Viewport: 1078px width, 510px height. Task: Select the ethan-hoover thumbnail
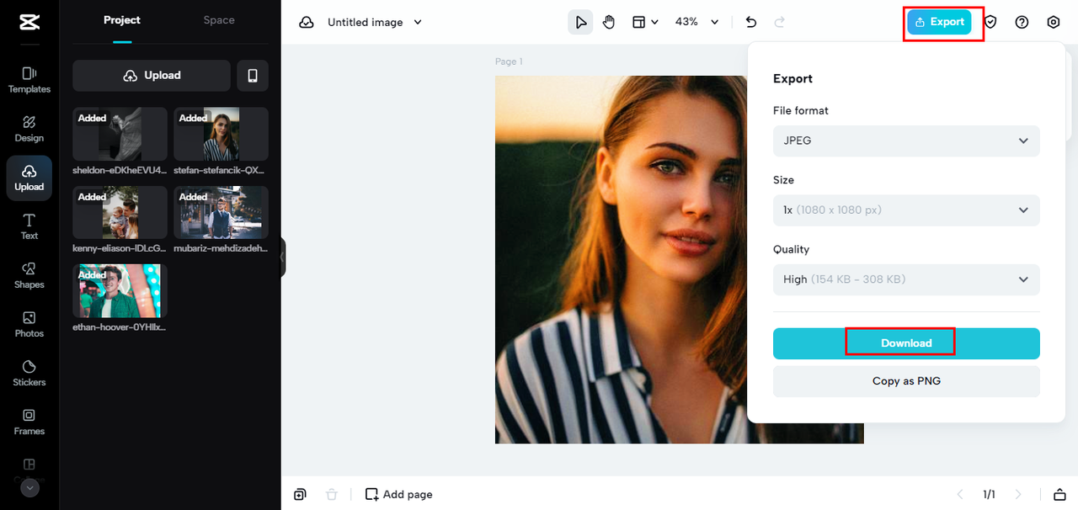pyautogui.click(x=120, y=291)
